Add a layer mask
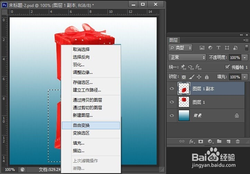Screen dimensions: 250x174 (201, 141)
